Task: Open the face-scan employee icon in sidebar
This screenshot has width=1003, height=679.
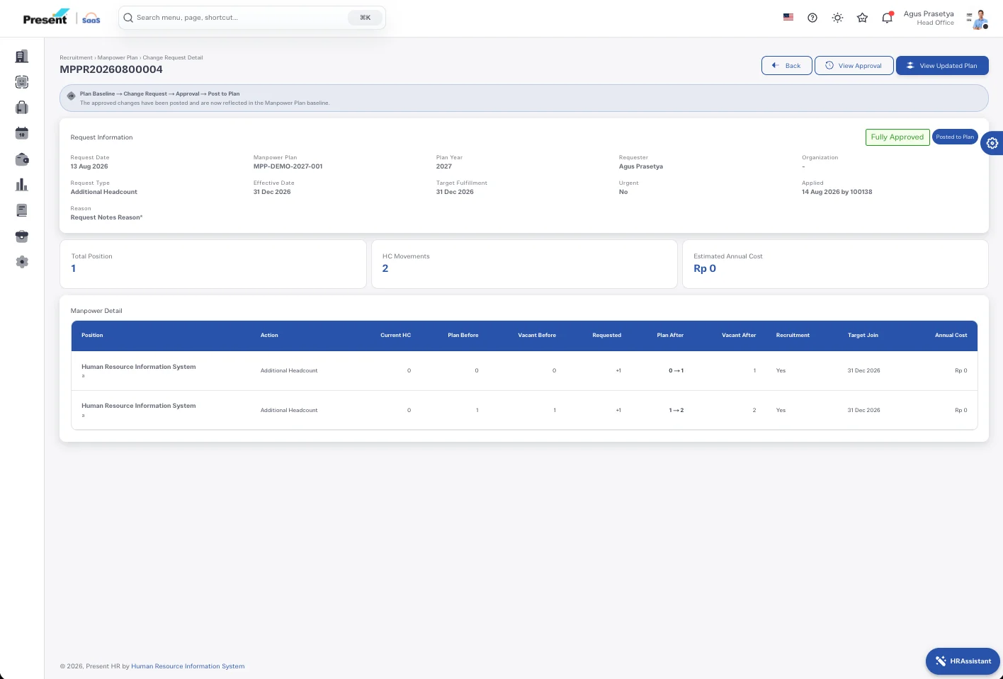Action: pos(22,82)
